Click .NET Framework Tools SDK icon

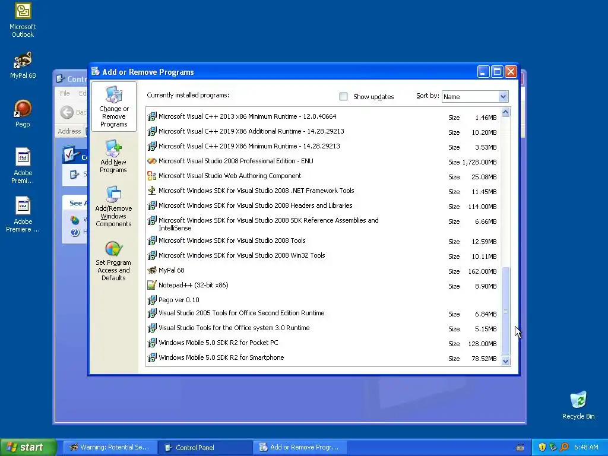pyautogui.click(x=152, y=191)
